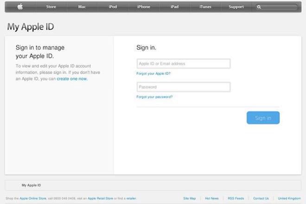This screenshot has height=204, width=306.
Task: Open the Hot News footer link
Action: [212, 198]
